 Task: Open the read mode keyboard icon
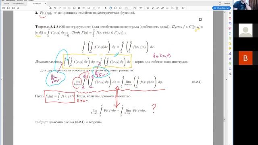click(x=141, y=8)
